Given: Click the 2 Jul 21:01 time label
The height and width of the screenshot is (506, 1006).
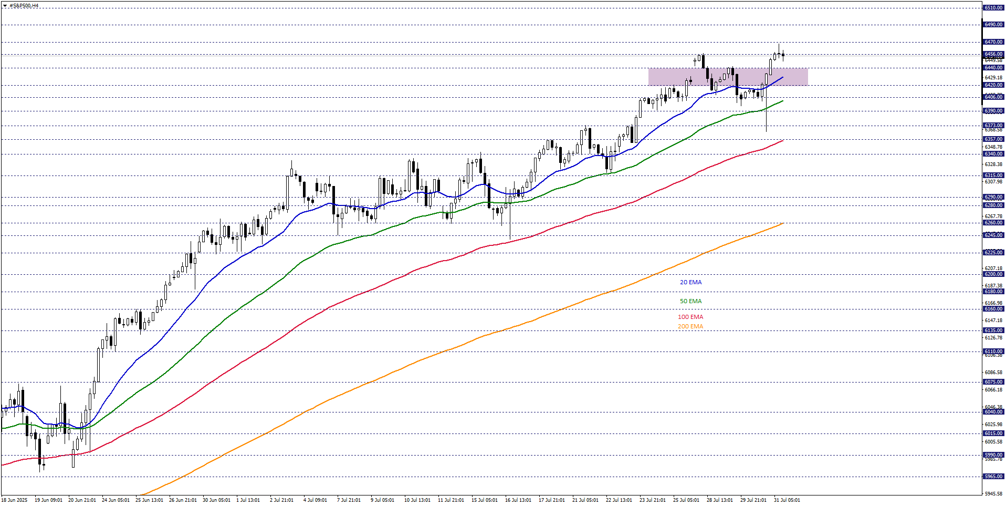Looking at the screenshot, I should [281, 500].
